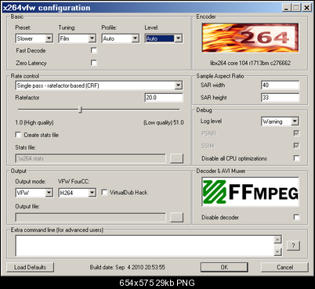Close the x264vfw configuration window
The height and width of the screenshot is (289, 315).
(x=306, y=8)
